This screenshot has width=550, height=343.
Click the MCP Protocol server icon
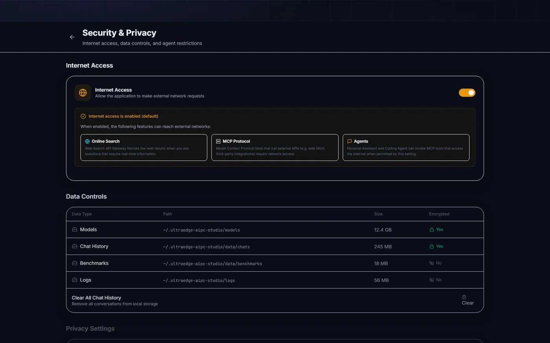click(x=218, y=142)
